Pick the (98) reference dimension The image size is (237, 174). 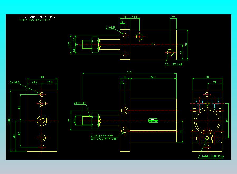[x=9, y=121]
